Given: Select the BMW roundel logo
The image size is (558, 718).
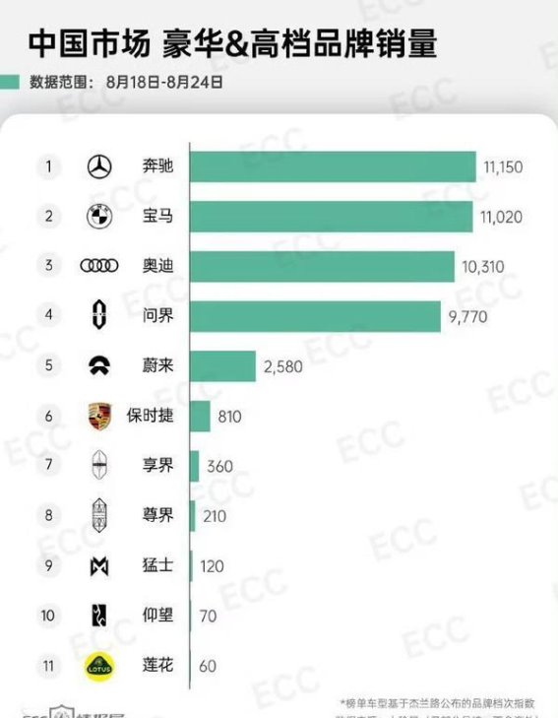Looking at the screenshot, I should point(99,216).
